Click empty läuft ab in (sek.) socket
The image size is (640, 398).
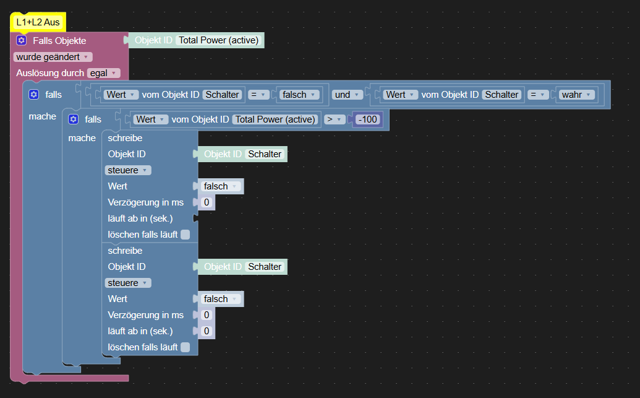196,218
